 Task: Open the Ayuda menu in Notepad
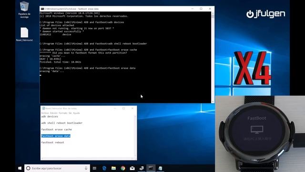coord(76,113)
